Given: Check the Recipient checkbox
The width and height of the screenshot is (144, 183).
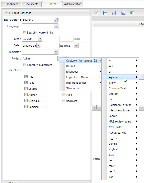Looking at the screenshot, I should [x=63, y=101].
